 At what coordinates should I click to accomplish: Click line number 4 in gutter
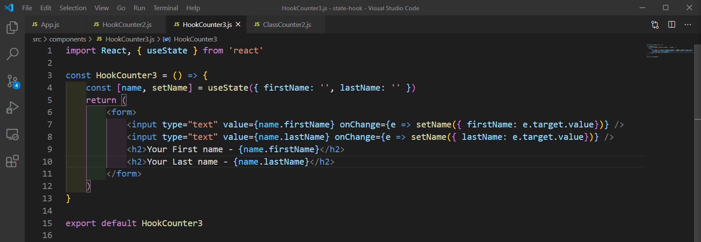[x=50, y=88]
